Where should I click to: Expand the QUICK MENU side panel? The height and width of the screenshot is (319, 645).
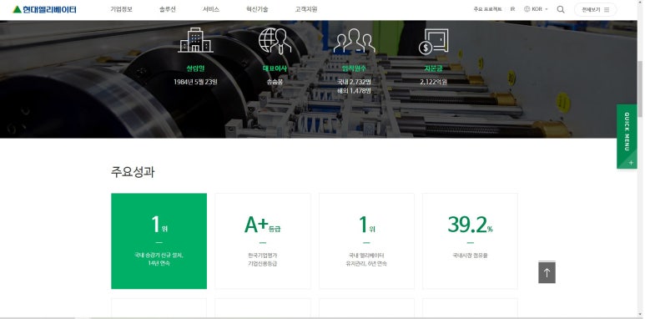627,136
